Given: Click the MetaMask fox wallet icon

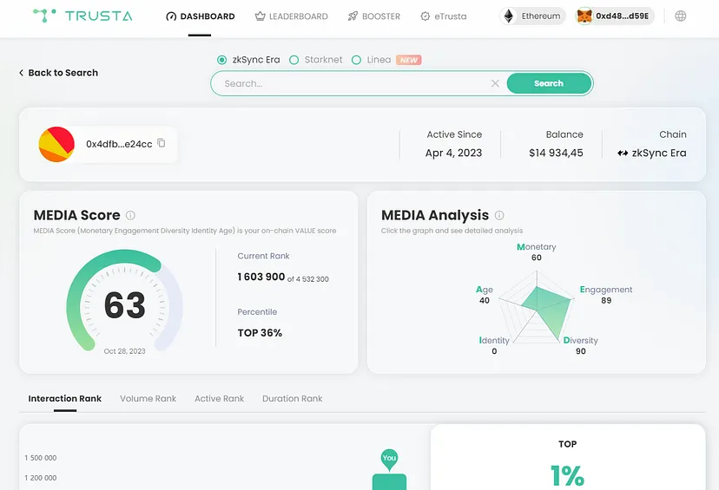Looking at the screenshot, I should 585,16.
